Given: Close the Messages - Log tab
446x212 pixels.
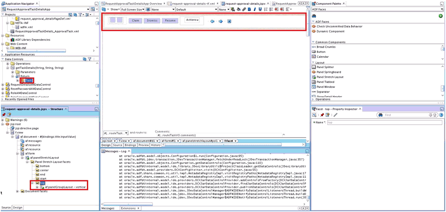Looking at the screenshot, I should point(129,151).
